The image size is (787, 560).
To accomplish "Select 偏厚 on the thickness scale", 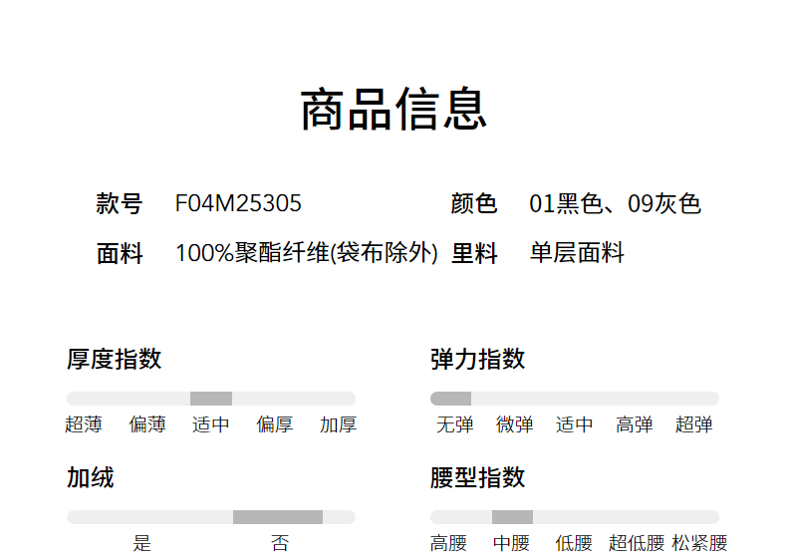I will pyautogui.click(x=275, y=424).
